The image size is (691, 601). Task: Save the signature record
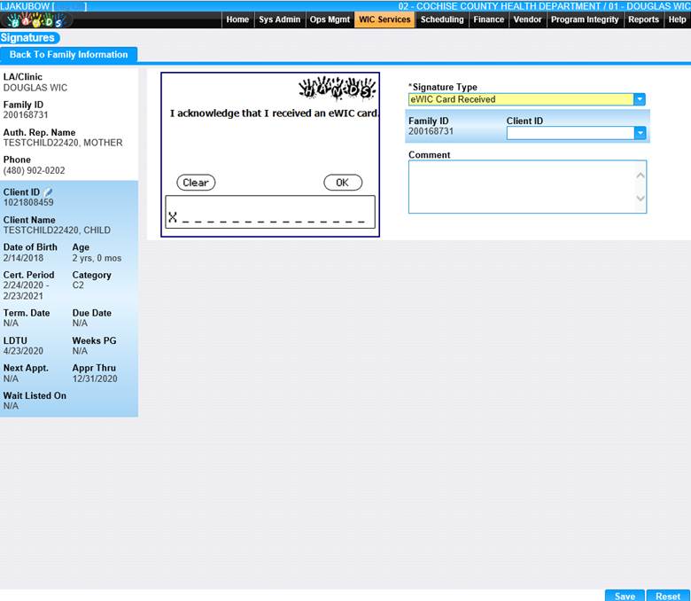pos(625,596)
